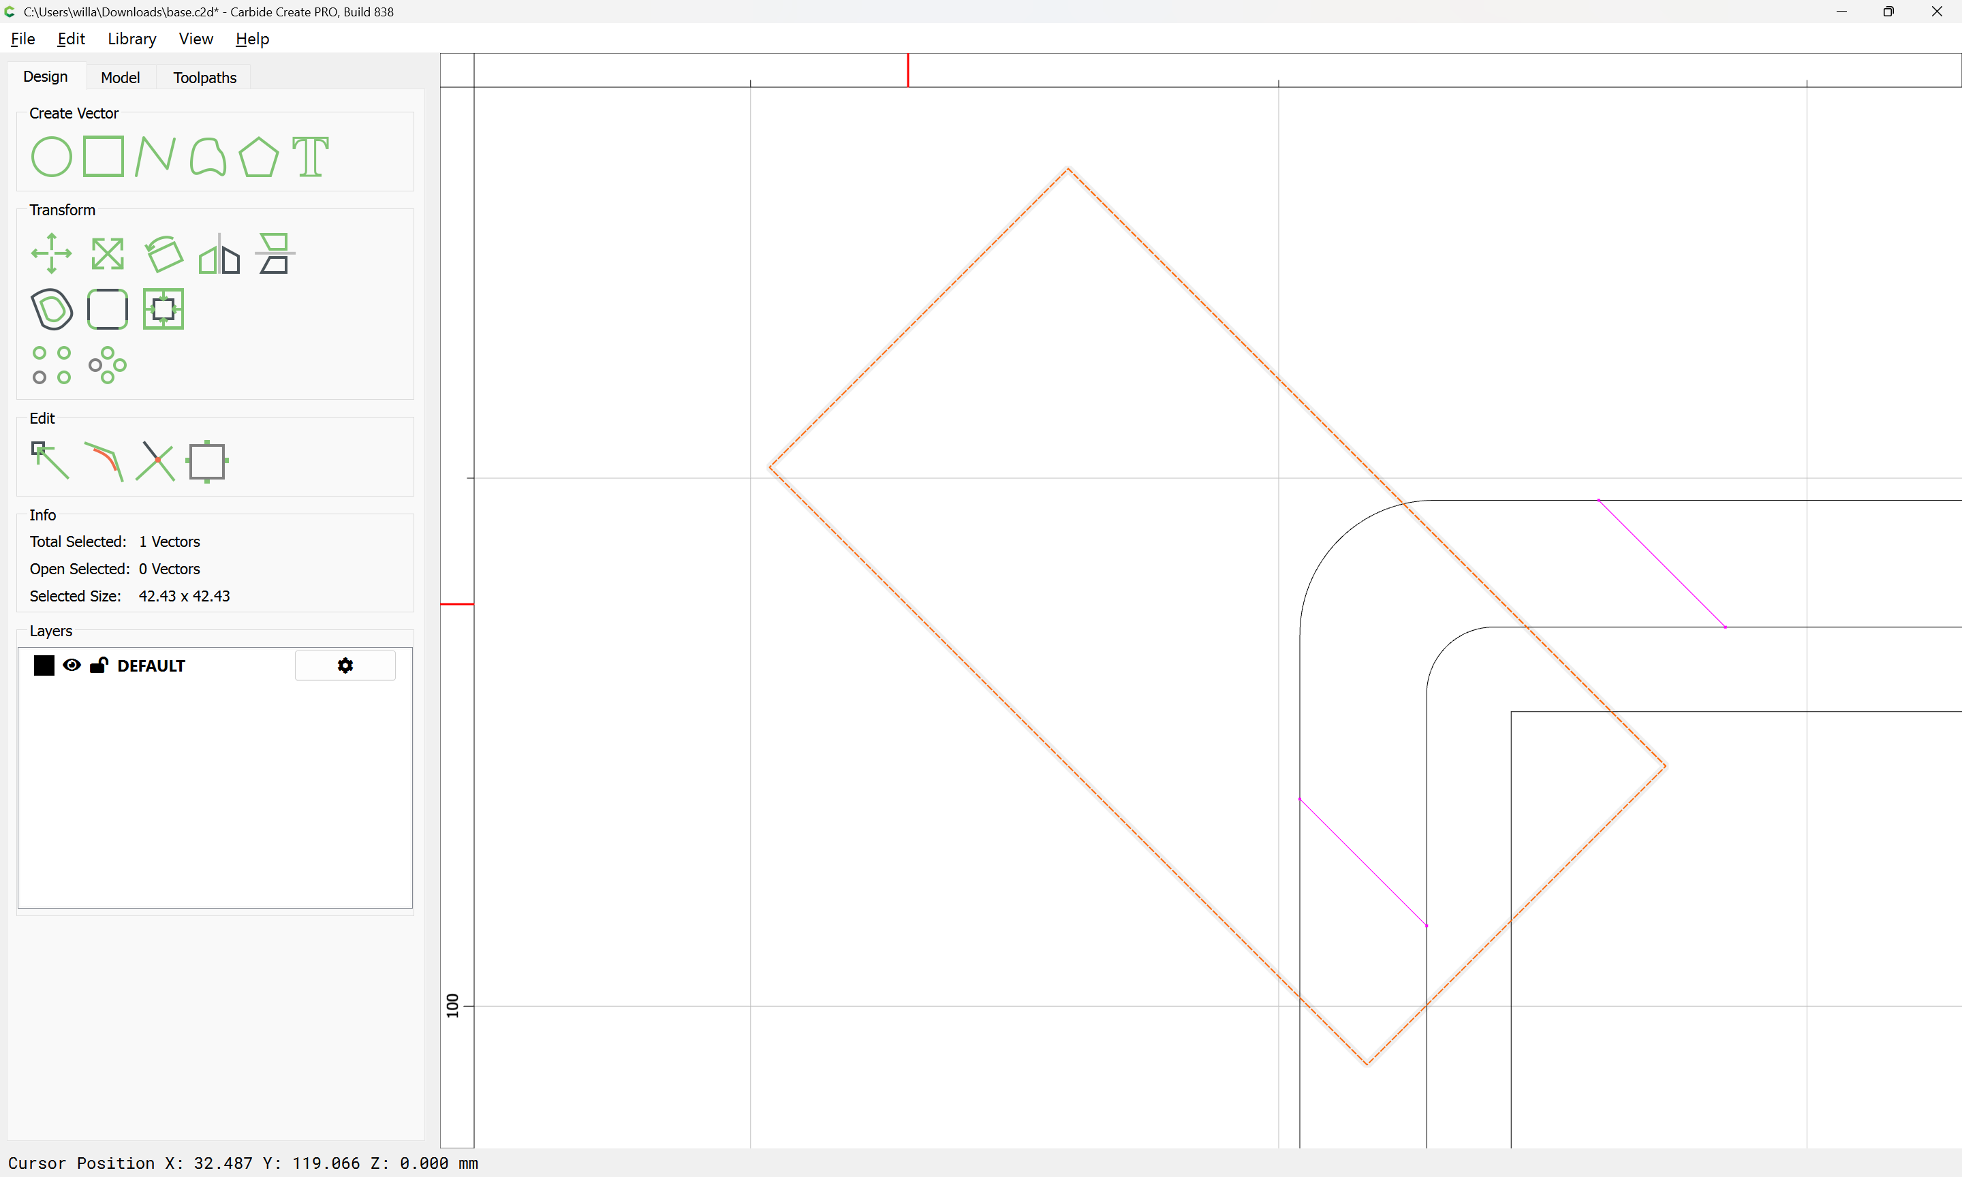1962x1177 pixels.
Task: Click the DEFAULT layer black color swatch
Action: [x=44, y=665]
